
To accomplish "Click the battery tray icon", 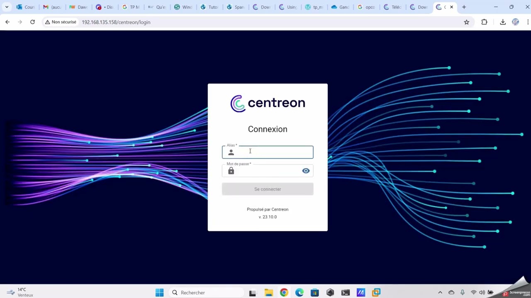I will 490,293.
